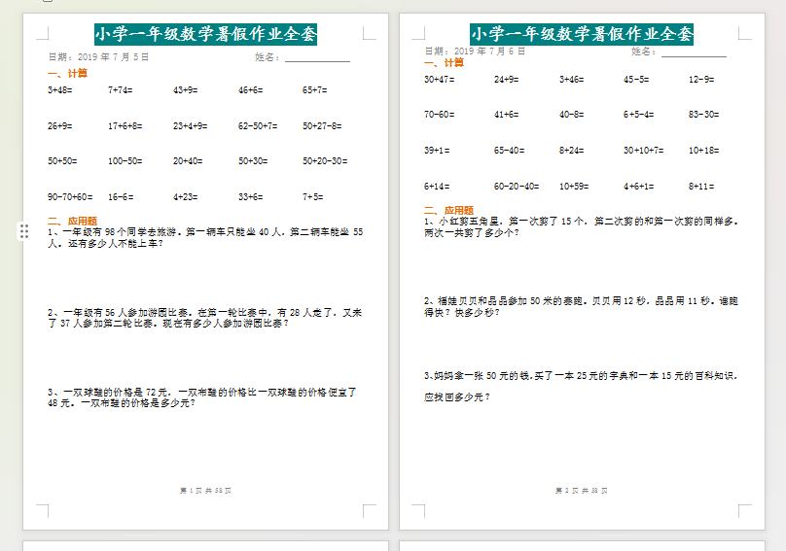Click the problem '100-50='

pyautogui.click(x=125, y=161)
